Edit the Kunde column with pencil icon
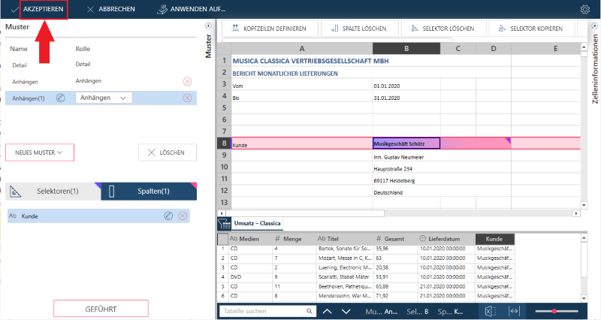This screenshot has width=601, height=320. (x=168, y=216)
